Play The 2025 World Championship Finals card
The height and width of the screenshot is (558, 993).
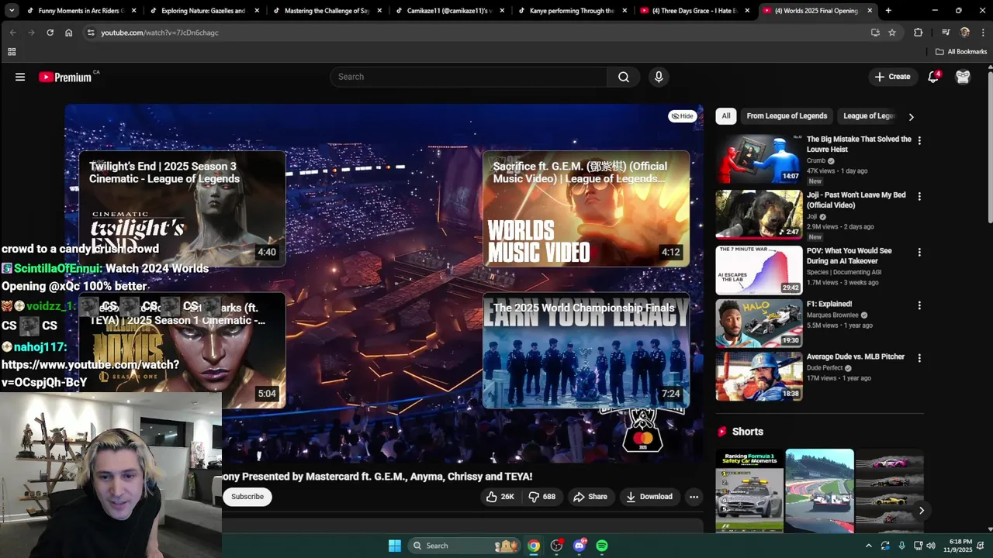586,350
